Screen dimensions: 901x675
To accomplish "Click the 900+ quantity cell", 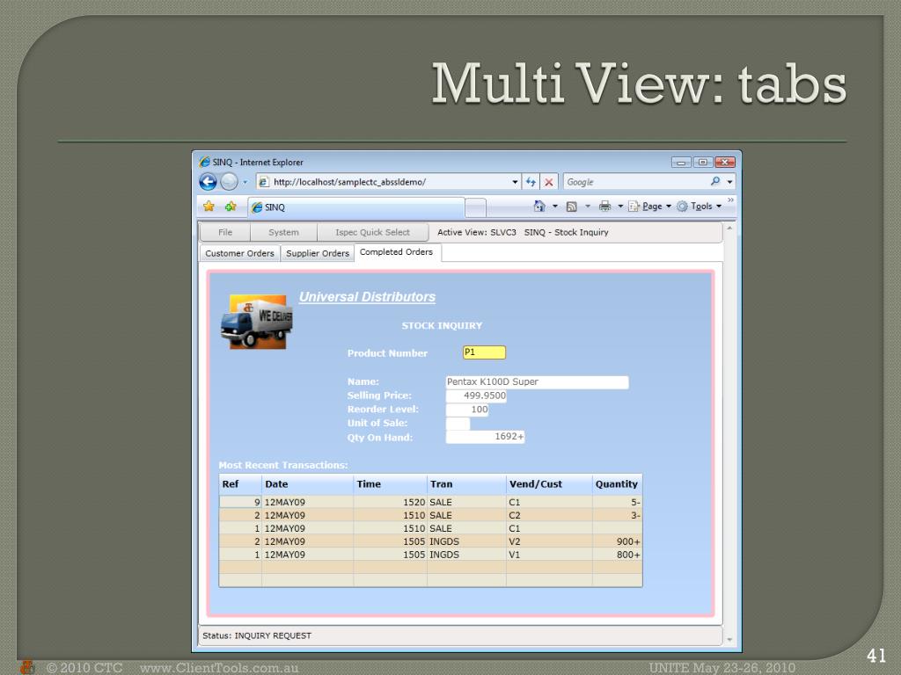I will point(617,541).
